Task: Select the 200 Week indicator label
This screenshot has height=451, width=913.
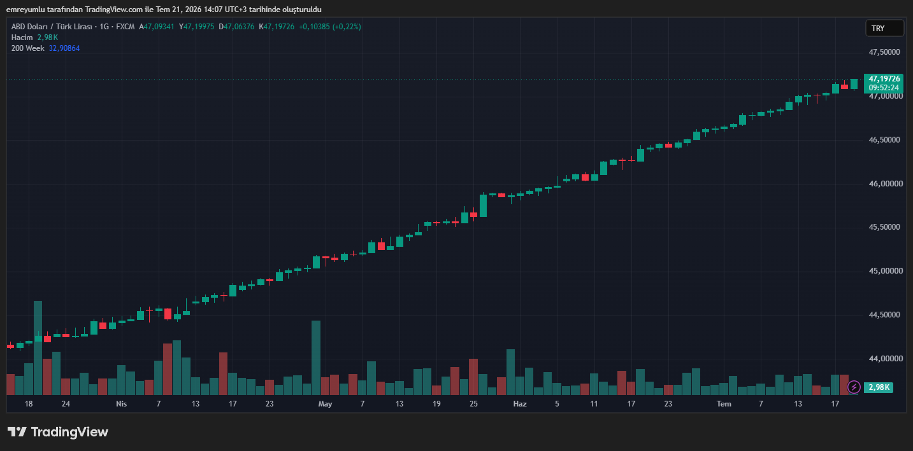Action: pyautogui.click(x=27, y=48)
